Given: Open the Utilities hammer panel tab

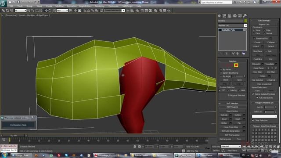Looking at the screenshot, I should point(245,16).
